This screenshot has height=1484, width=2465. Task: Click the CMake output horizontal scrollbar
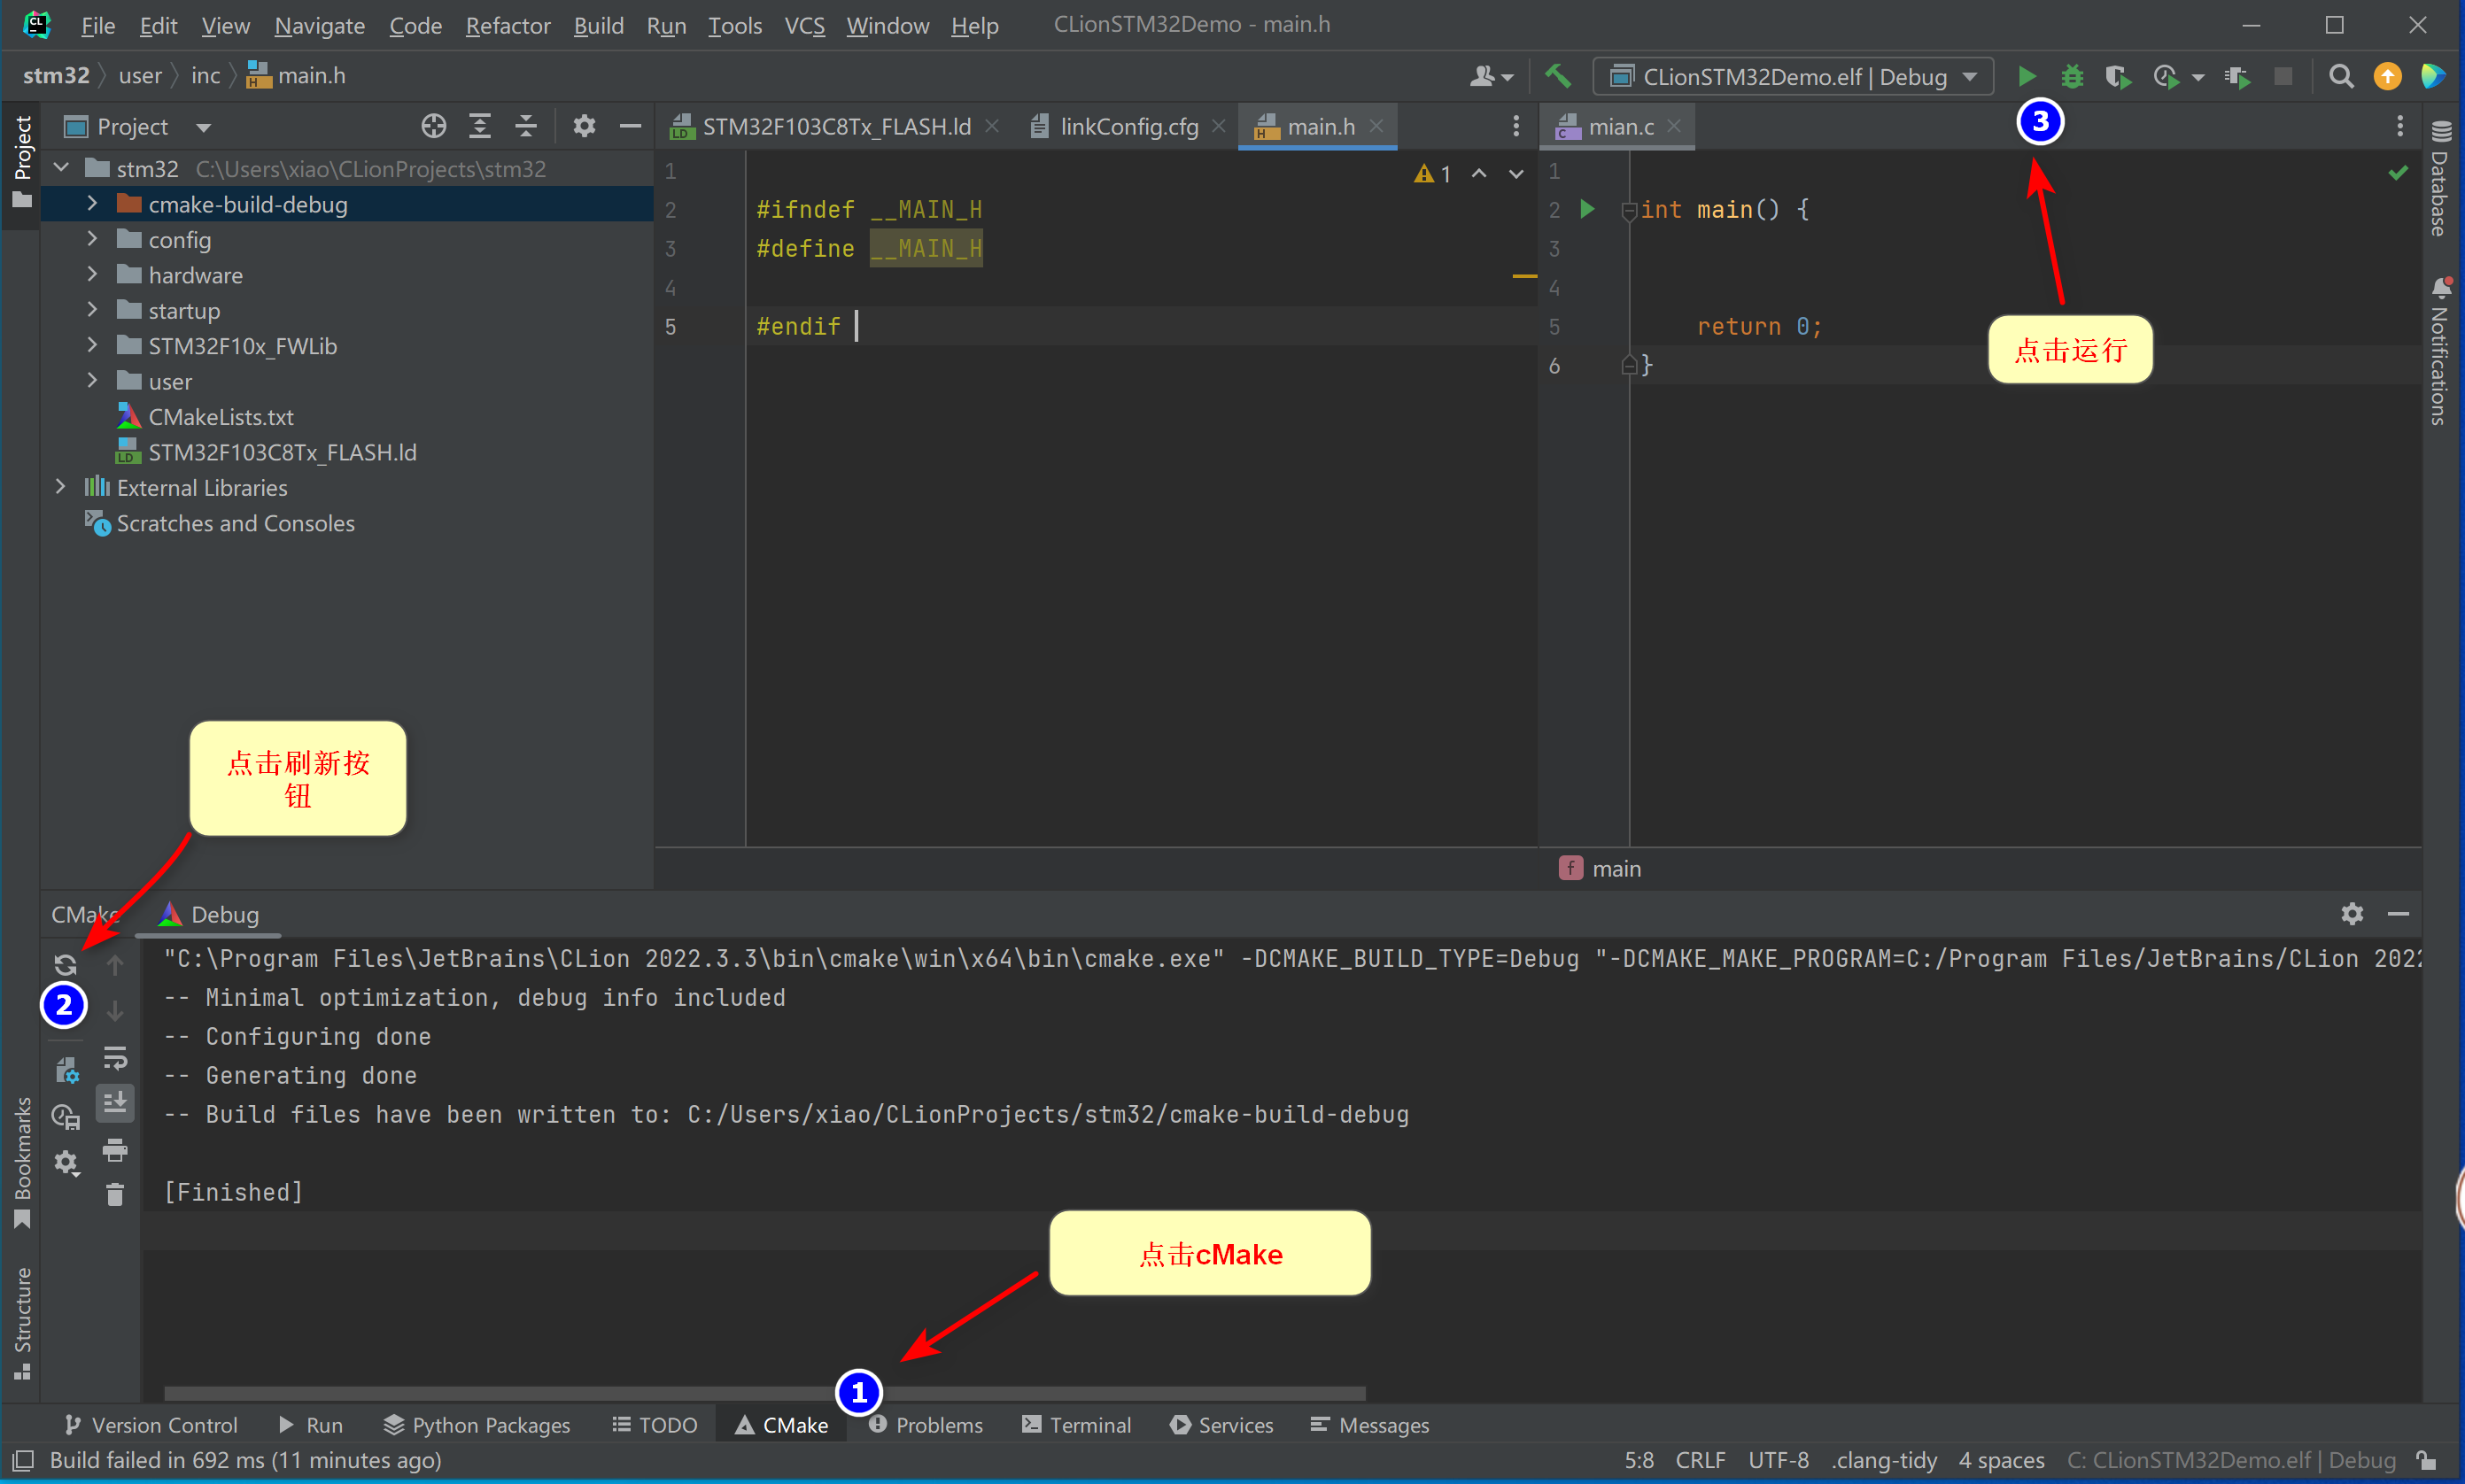click(x=765, y=1392)
